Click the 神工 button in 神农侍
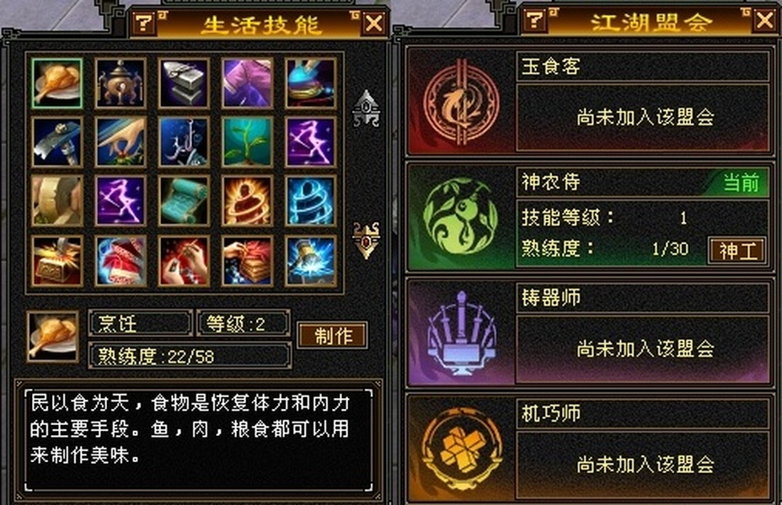782x505 pixels. (737, 250)
